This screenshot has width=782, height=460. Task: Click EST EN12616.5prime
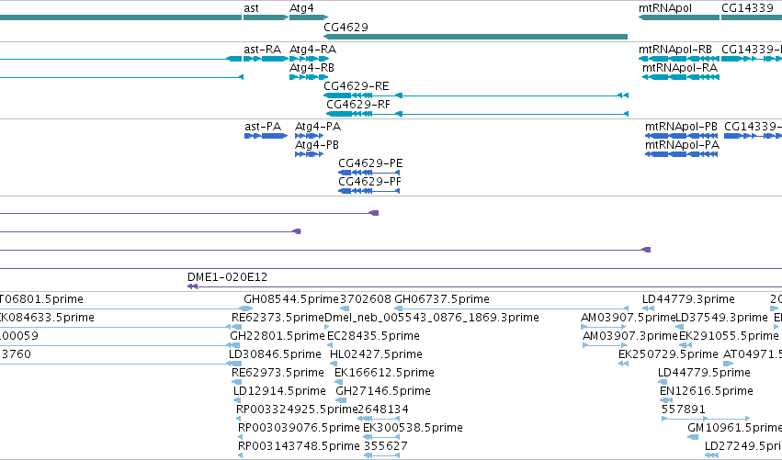(x=707, y=392)
